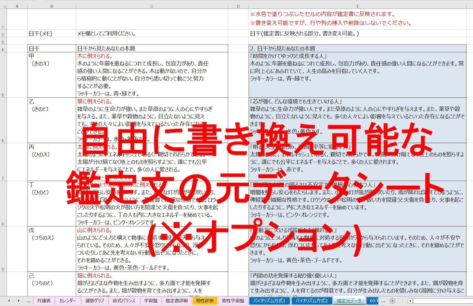
Task: Select cell 丁 (ひのと)
Action: [52, 204]
